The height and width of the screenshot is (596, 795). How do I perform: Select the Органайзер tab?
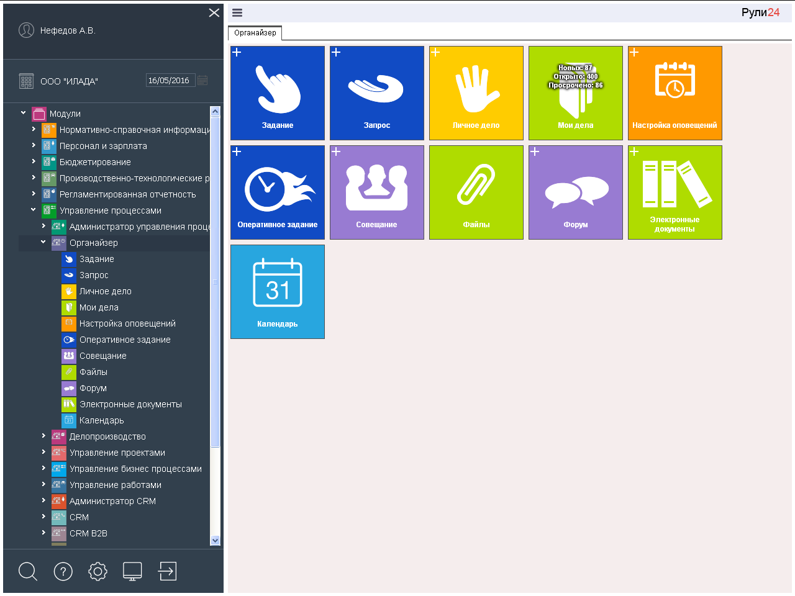(255, 33)
